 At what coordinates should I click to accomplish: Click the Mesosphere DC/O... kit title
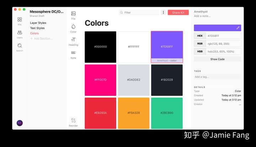(x=47, y=12)
